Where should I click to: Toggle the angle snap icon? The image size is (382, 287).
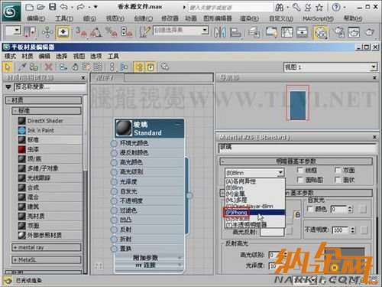pyautogui.click(x=96, y=32)
